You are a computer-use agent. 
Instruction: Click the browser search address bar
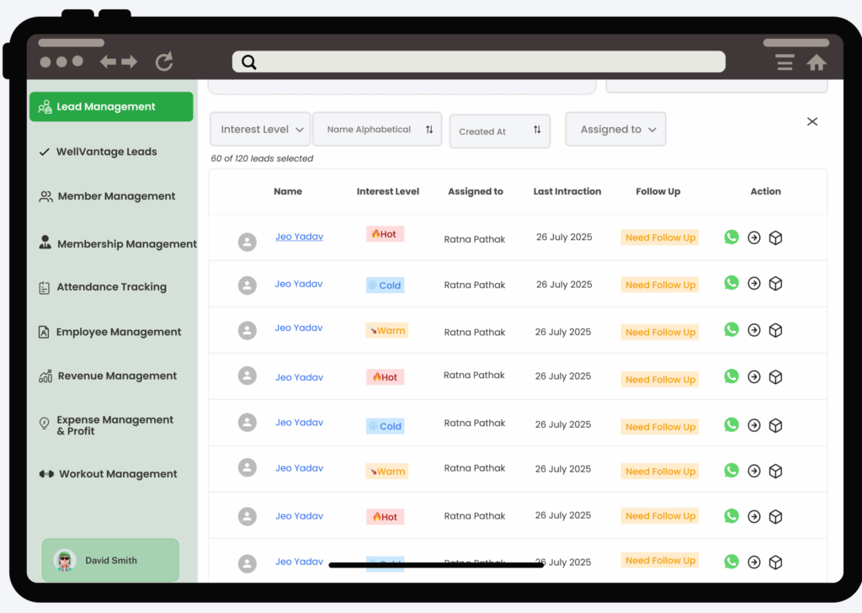[478, 61]
